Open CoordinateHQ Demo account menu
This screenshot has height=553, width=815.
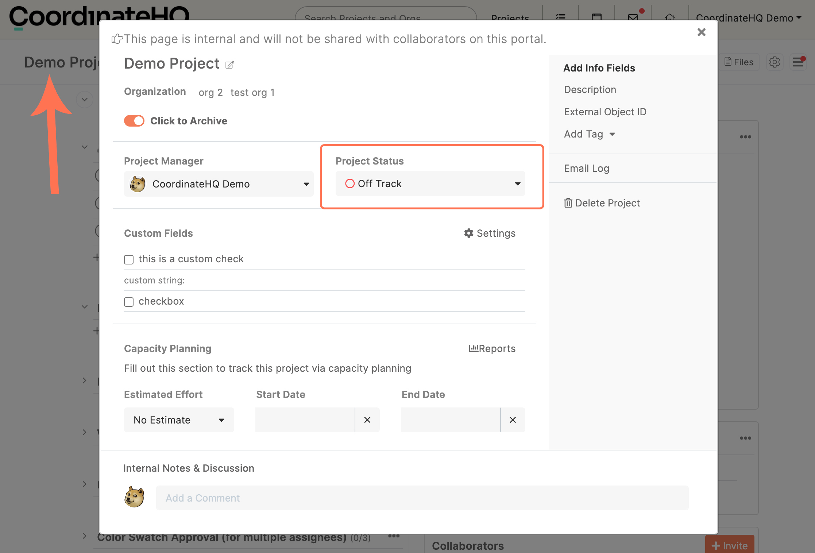749,18
